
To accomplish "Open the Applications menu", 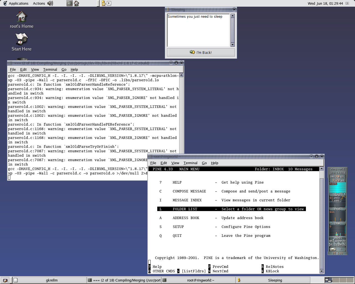I will coord(18,3).
